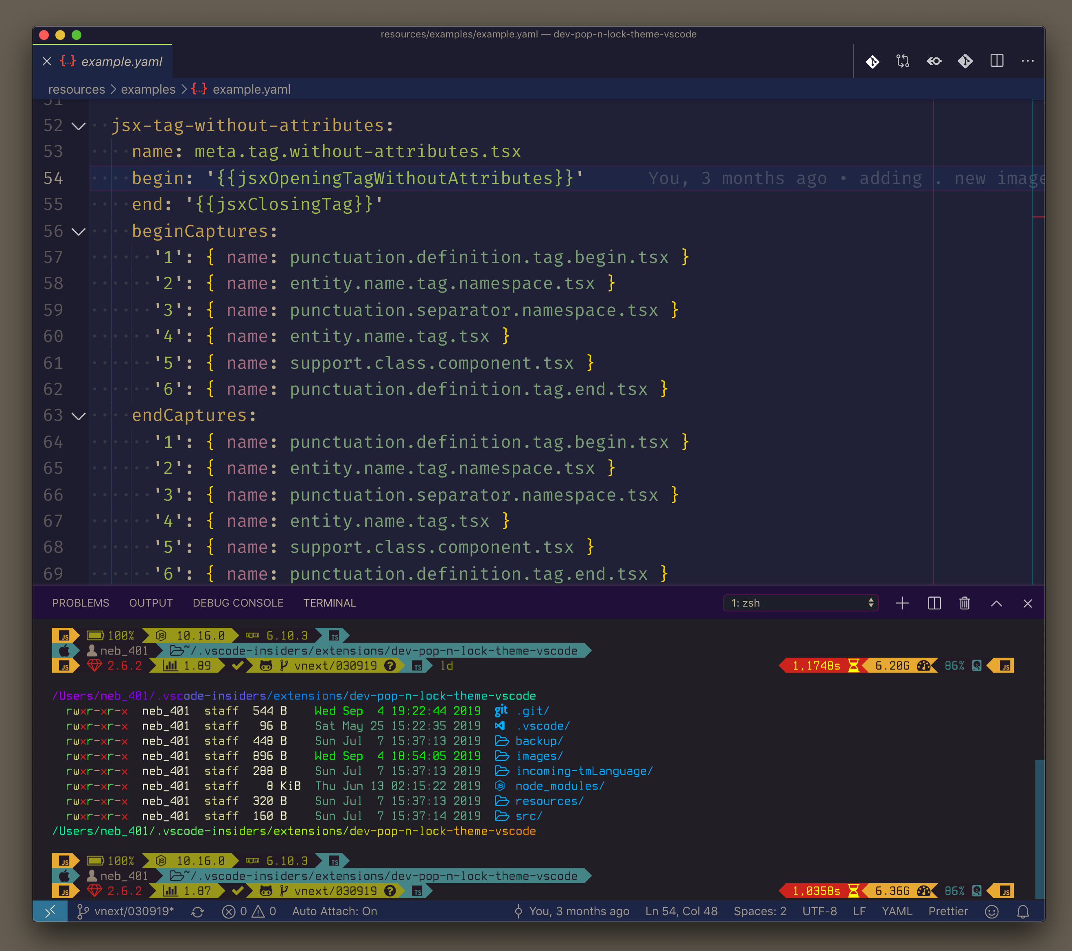Click the open changes compare icon
The height and width of the screenshot is (951, 1072).
[903, 61]
